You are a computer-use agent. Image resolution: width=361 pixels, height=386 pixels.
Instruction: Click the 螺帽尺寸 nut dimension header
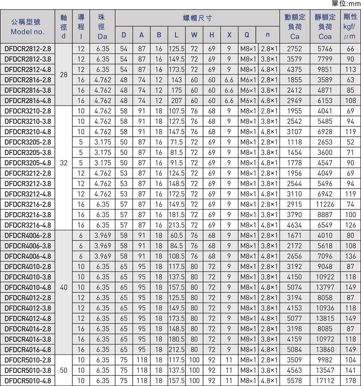pos(199,18)
